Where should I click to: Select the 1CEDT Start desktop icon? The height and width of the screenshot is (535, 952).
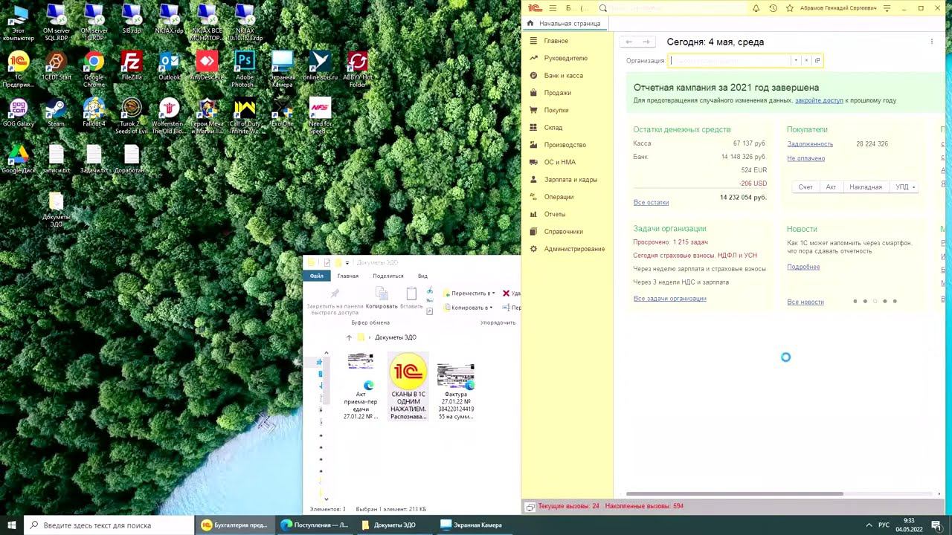tap(57, 66)
